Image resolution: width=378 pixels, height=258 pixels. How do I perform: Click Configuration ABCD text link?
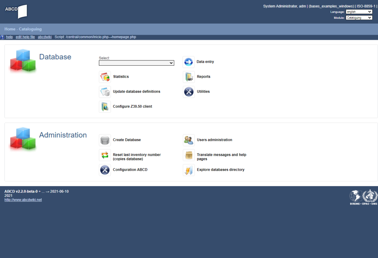click(130, 170)
